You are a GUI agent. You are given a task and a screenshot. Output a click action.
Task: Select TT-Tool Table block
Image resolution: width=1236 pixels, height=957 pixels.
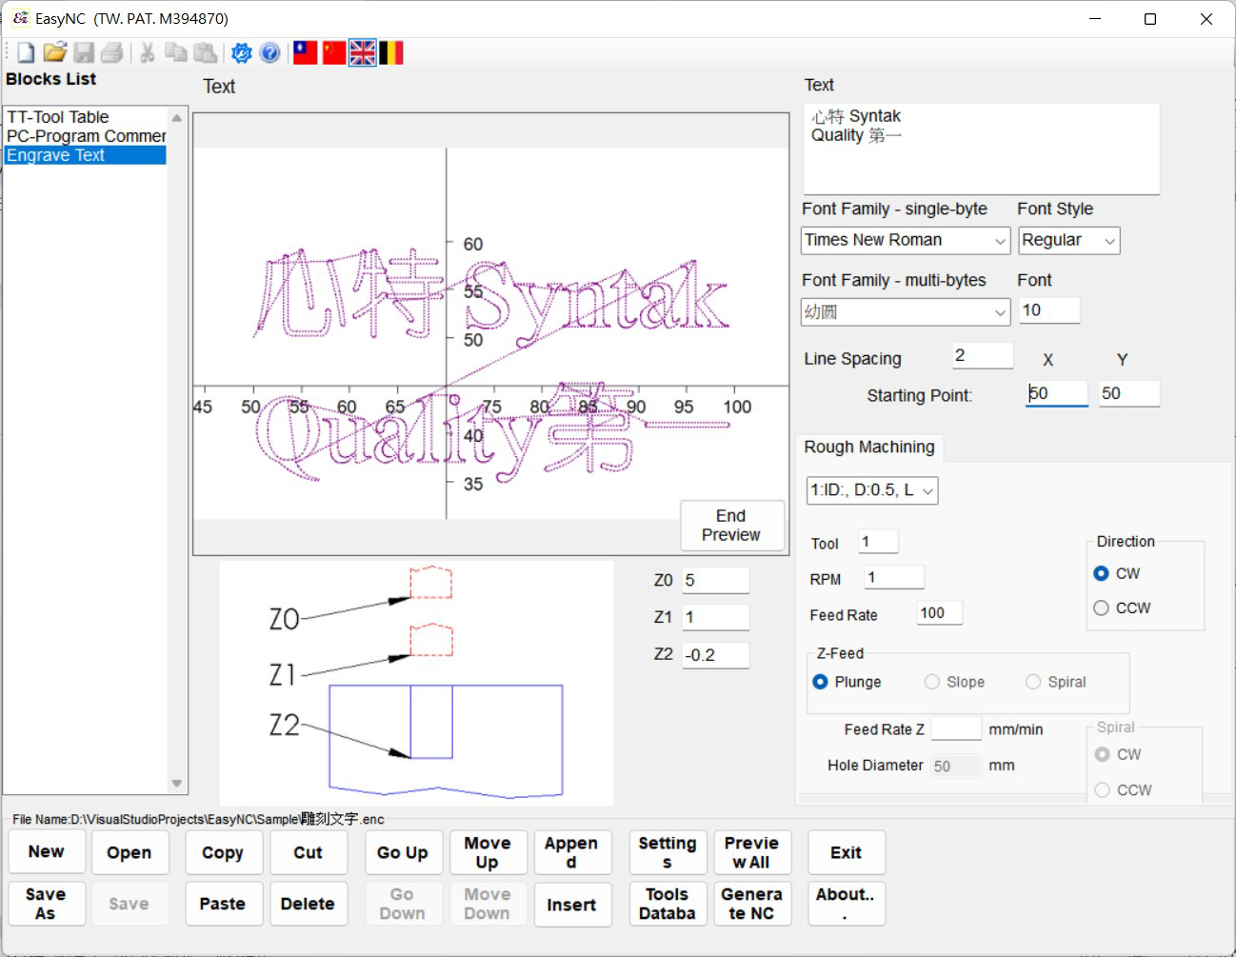pyautogui.click(x=86, y=117)
